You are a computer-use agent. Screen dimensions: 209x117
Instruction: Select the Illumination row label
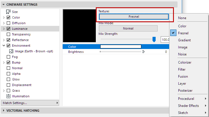coord(21,96)
